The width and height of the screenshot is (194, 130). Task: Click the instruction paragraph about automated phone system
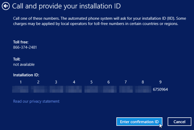pos(96,21)
